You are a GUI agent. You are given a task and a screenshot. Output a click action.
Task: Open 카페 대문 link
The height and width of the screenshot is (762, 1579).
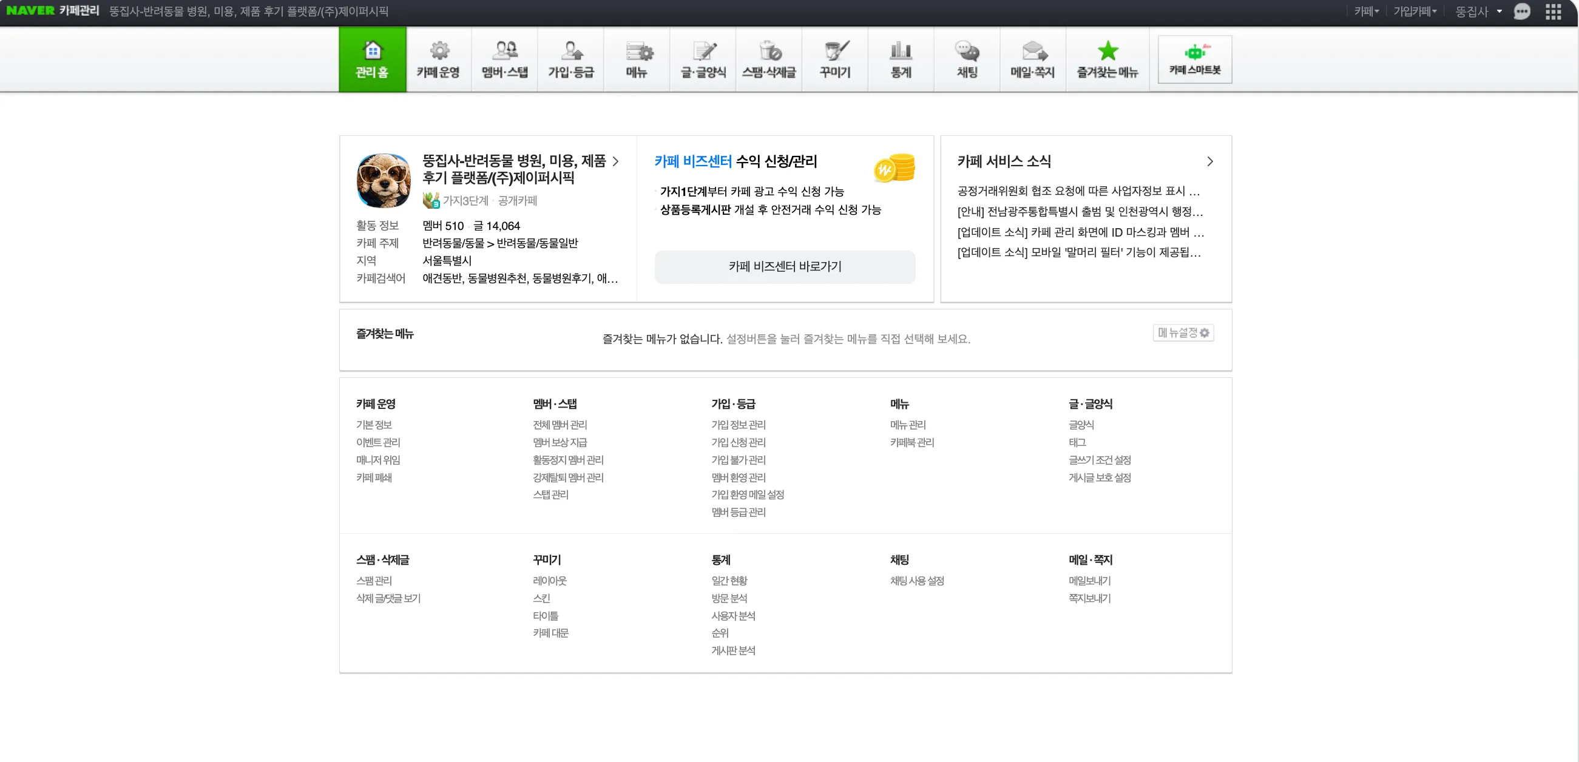click(550, 633)
